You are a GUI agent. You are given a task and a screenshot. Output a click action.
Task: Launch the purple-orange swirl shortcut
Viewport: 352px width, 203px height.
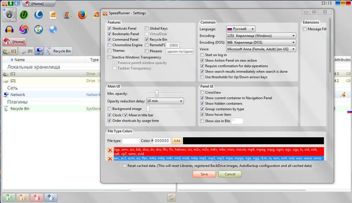point(24,29)
